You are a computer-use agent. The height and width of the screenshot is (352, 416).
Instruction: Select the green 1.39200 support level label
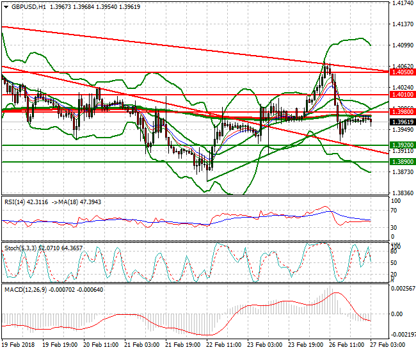(x=403, y=145)
